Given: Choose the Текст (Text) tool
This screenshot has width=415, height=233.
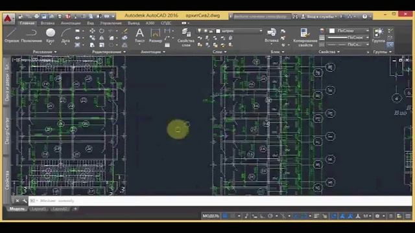Looking at the screenshot, I should point(139,36).
